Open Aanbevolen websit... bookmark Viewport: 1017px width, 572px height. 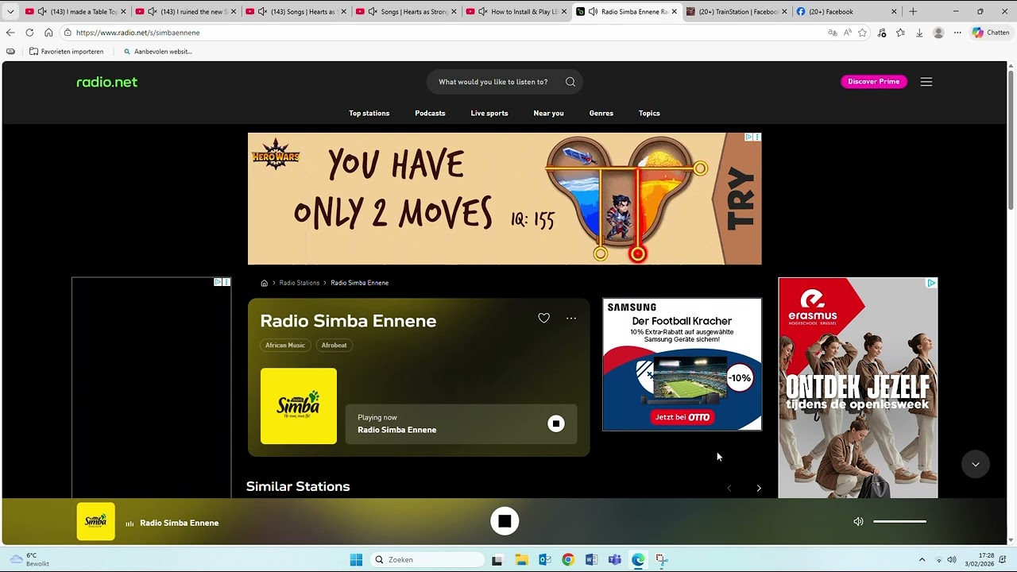pyautogui.click(x=157, y=52)
